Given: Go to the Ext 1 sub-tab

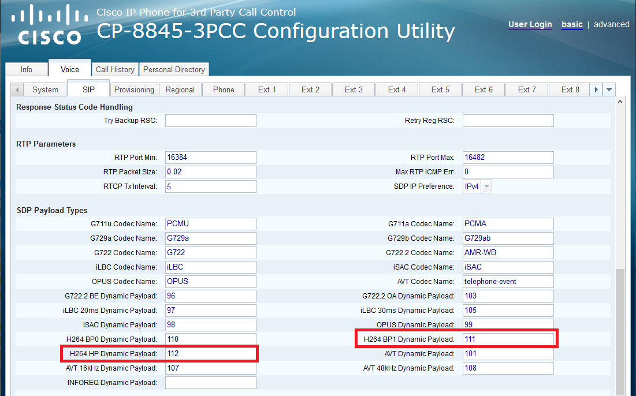Looking at the screenshot, I should 267,89.
